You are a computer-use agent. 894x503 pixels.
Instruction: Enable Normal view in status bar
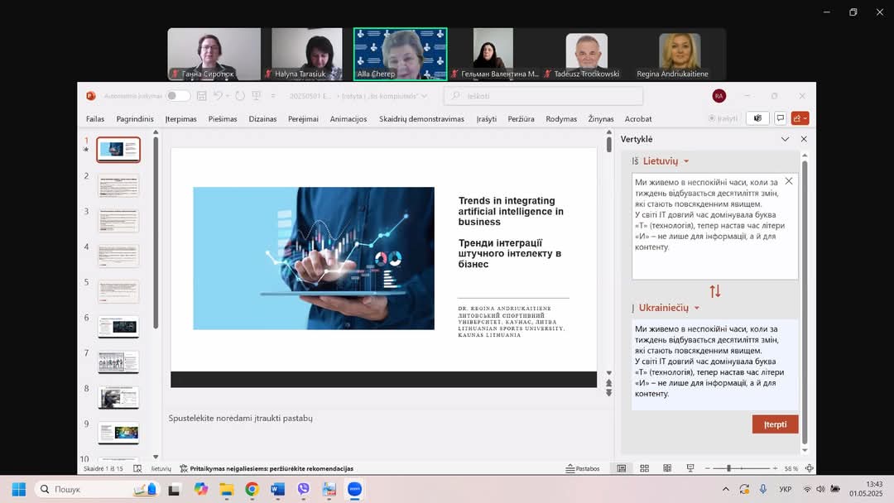point(622,468)
